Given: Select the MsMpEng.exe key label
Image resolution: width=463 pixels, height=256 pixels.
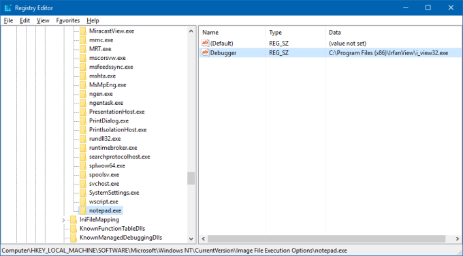Looking at the screenshot, I should point(108,85).
